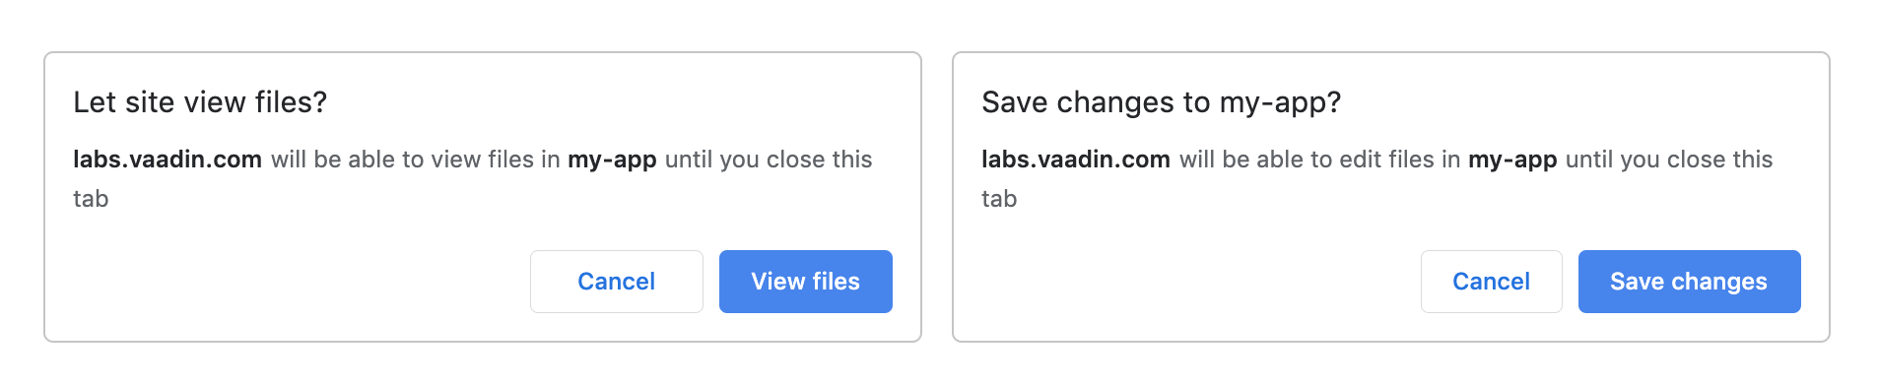Viewport: 1878px width, 386px height.
Task: Click the word "tab" in the view files dialog
Action: click(x=91, y=199)
